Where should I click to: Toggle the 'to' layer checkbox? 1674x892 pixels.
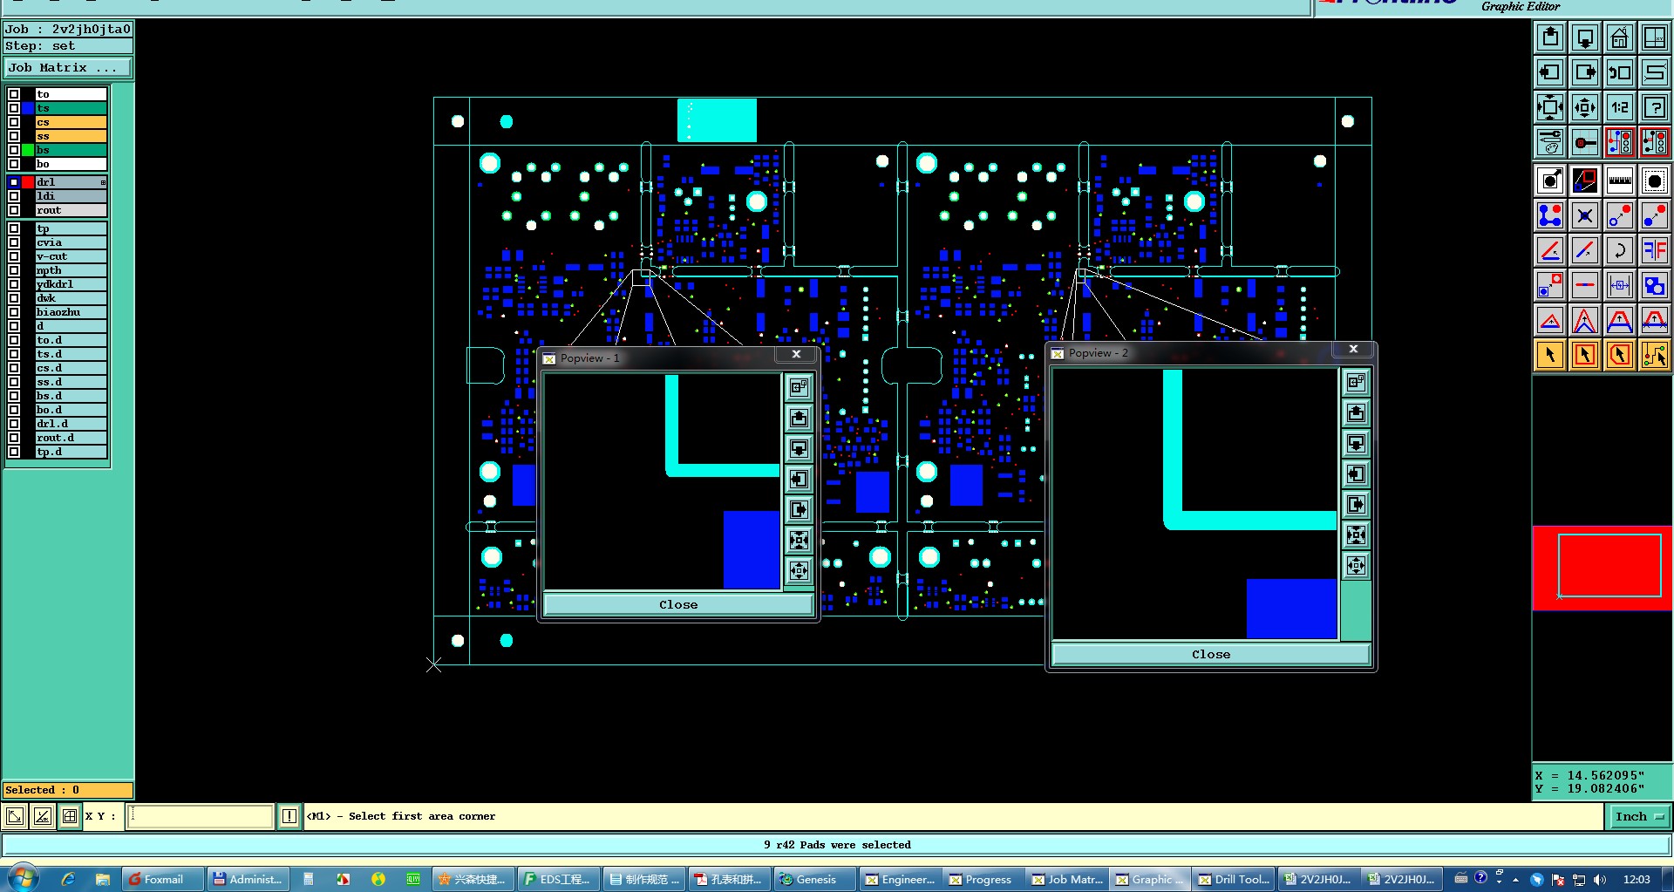click(x=14, y=94)
